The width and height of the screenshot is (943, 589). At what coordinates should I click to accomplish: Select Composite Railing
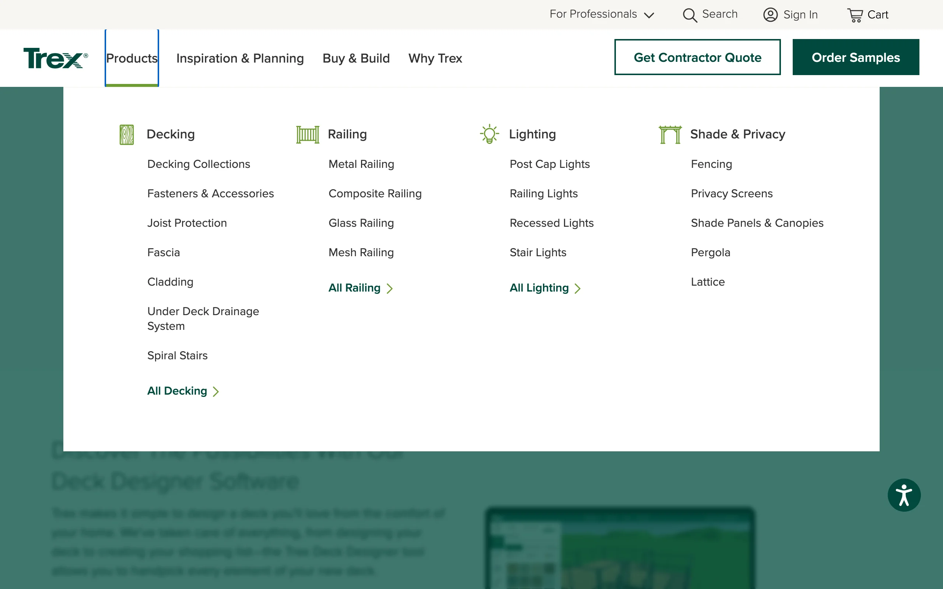pos(375,194)
